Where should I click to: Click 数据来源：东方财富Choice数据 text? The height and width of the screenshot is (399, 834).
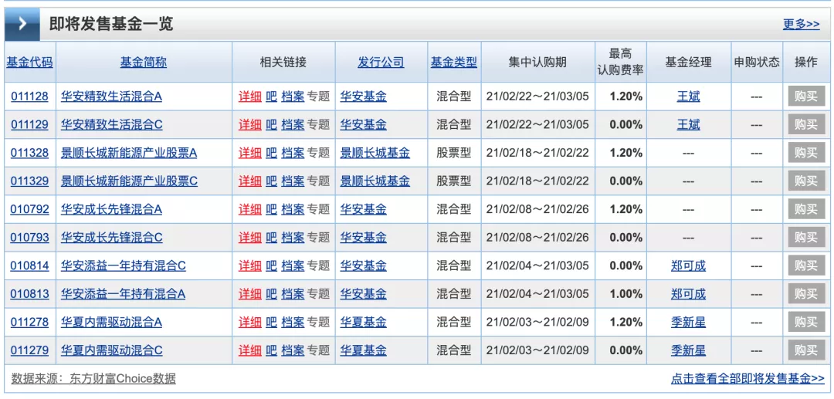coord(93,379)
